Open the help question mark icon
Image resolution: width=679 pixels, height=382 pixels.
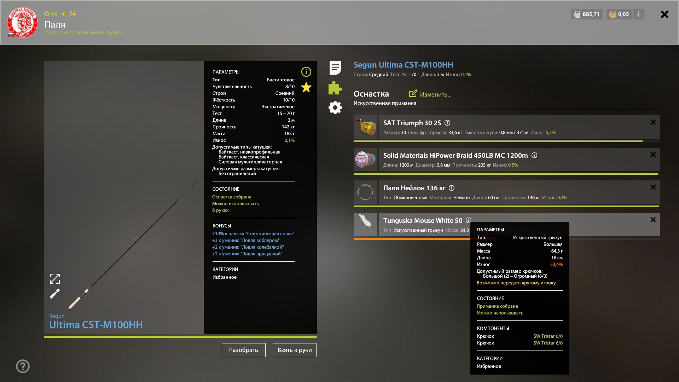click(x=23, y=366)
